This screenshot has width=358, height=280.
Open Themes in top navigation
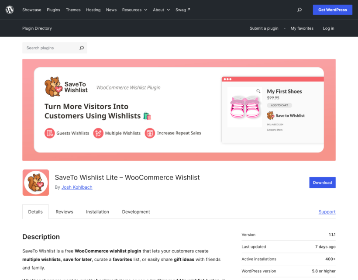[73, 10]
